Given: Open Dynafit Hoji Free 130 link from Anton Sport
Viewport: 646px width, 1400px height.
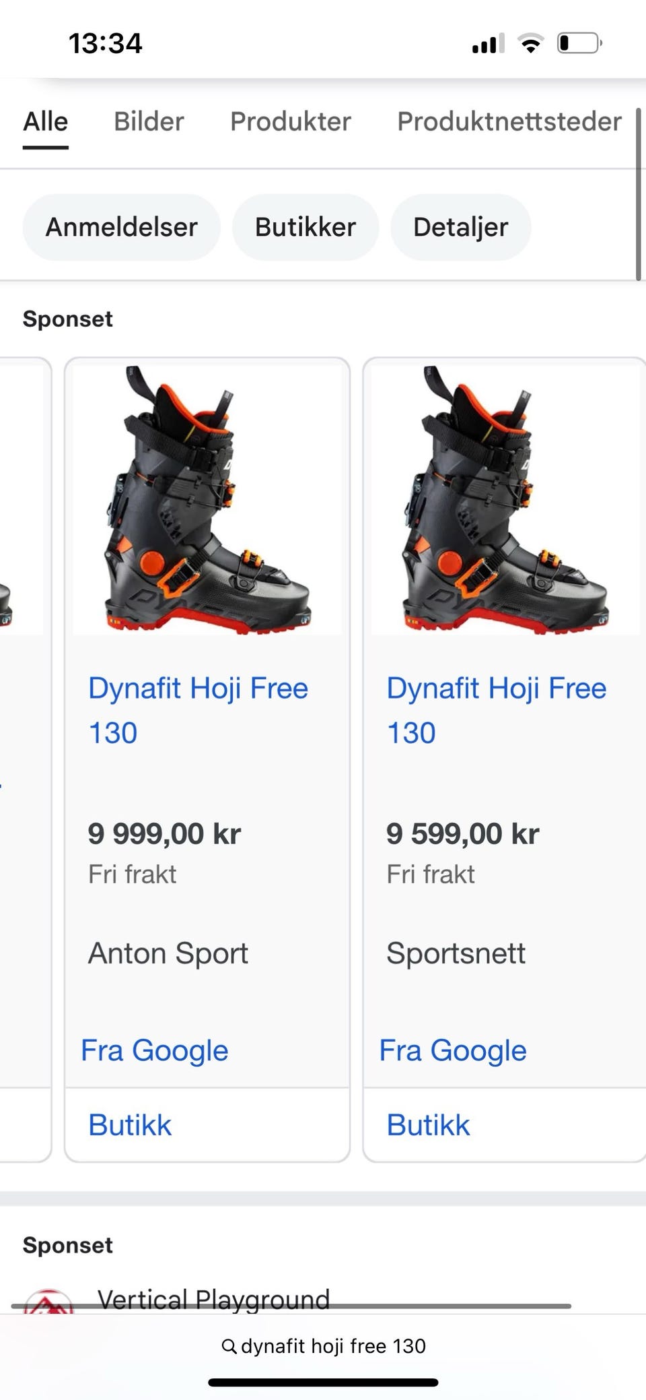Looking at the screenshot, I should coord(199,710).
